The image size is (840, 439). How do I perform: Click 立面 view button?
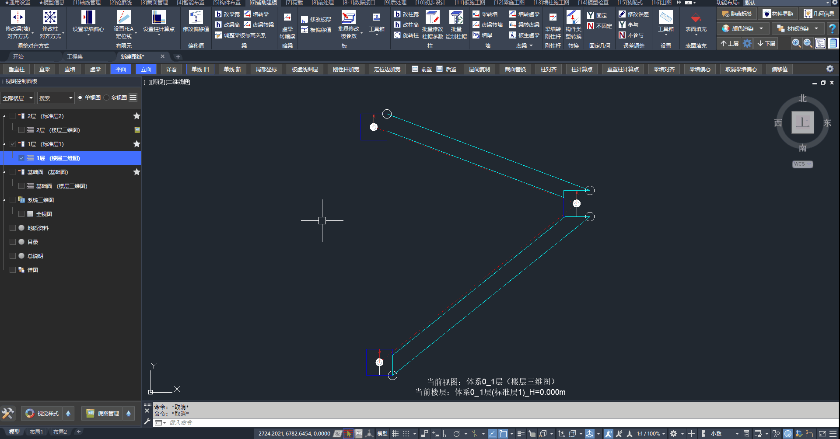pyautogui.click(x=146, y=69)
